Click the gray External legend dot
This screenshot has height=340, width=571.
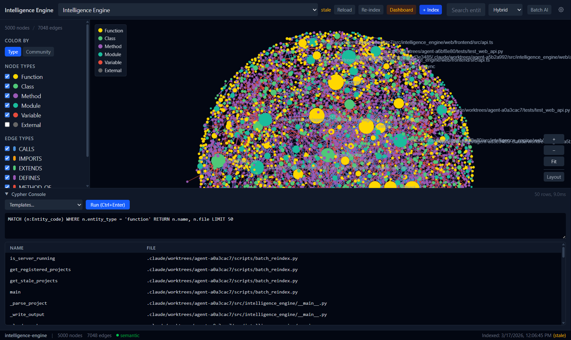100,70
